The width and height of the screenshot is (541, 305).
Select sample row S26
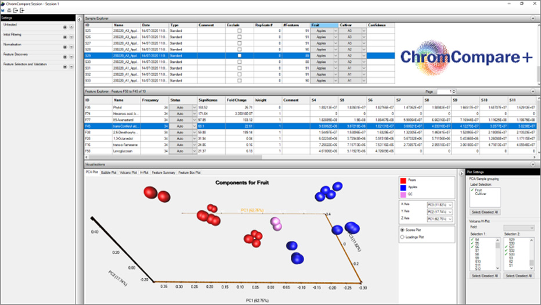240,37
